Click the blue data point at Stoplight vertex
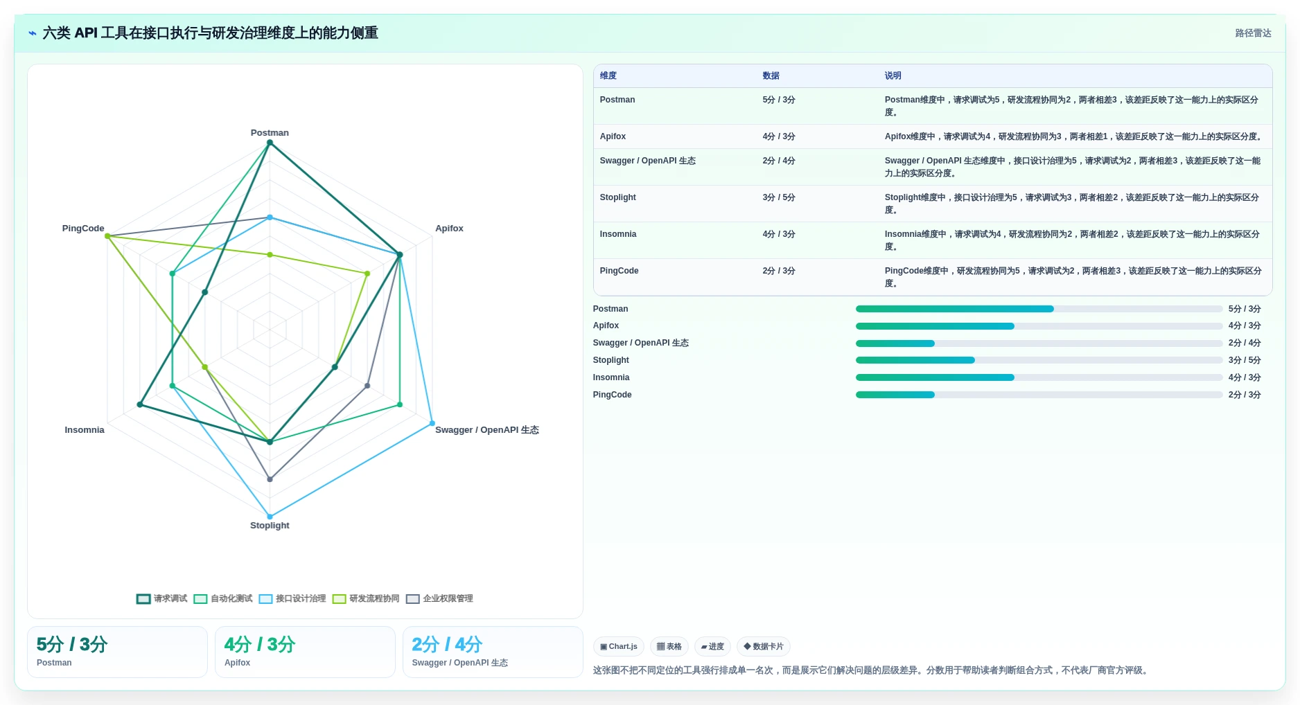1300x705 pixels. 270,517
